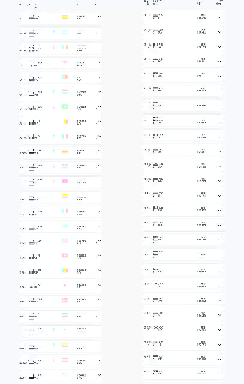Screen dimensions: 244x384
Task: Expand Morocco's row chevron in right table
Action: [219, 181]
